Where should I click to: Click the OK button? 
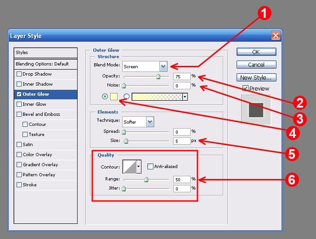[256, 52]
